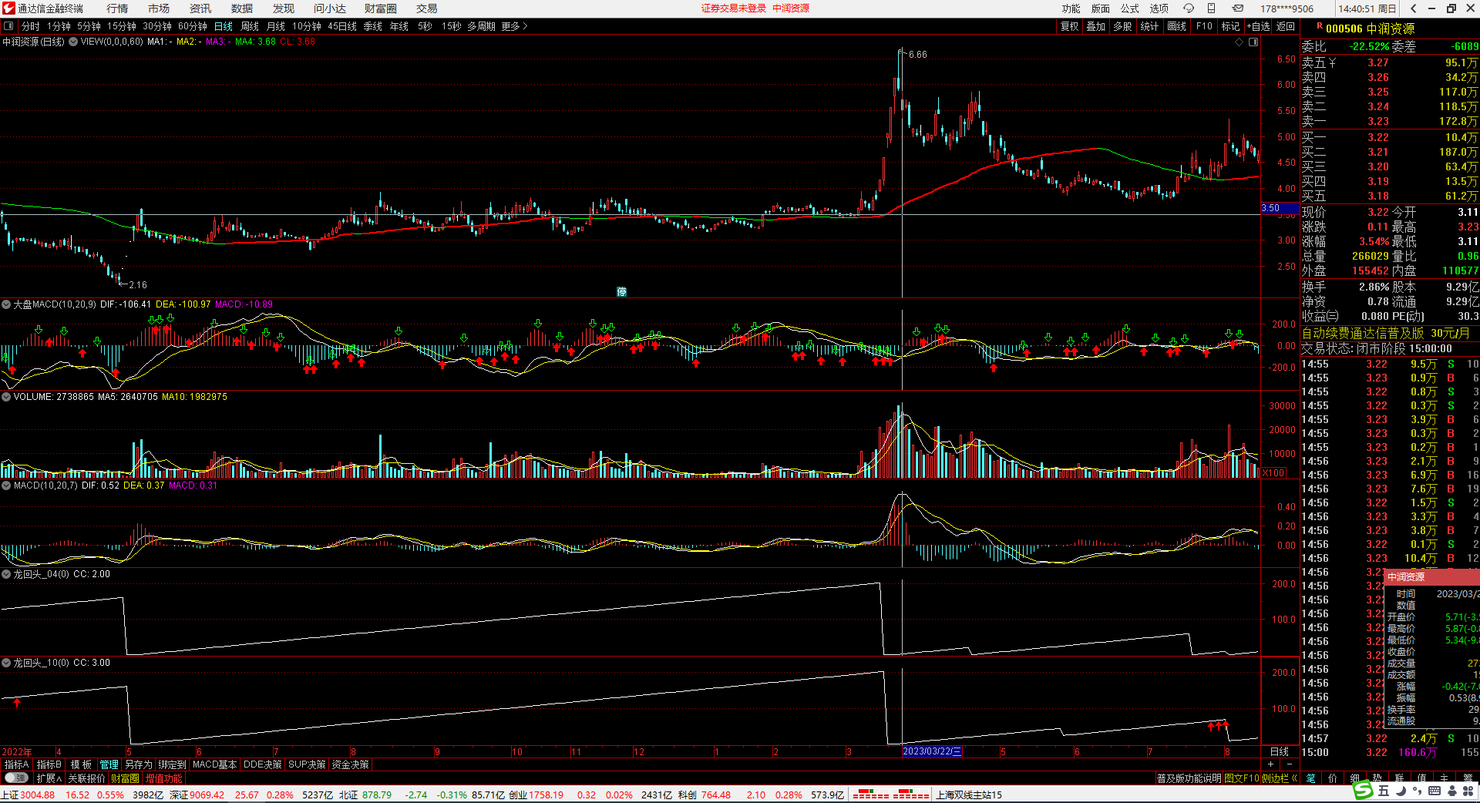Click the 上海双线主站15 server status

pos(969,795)
